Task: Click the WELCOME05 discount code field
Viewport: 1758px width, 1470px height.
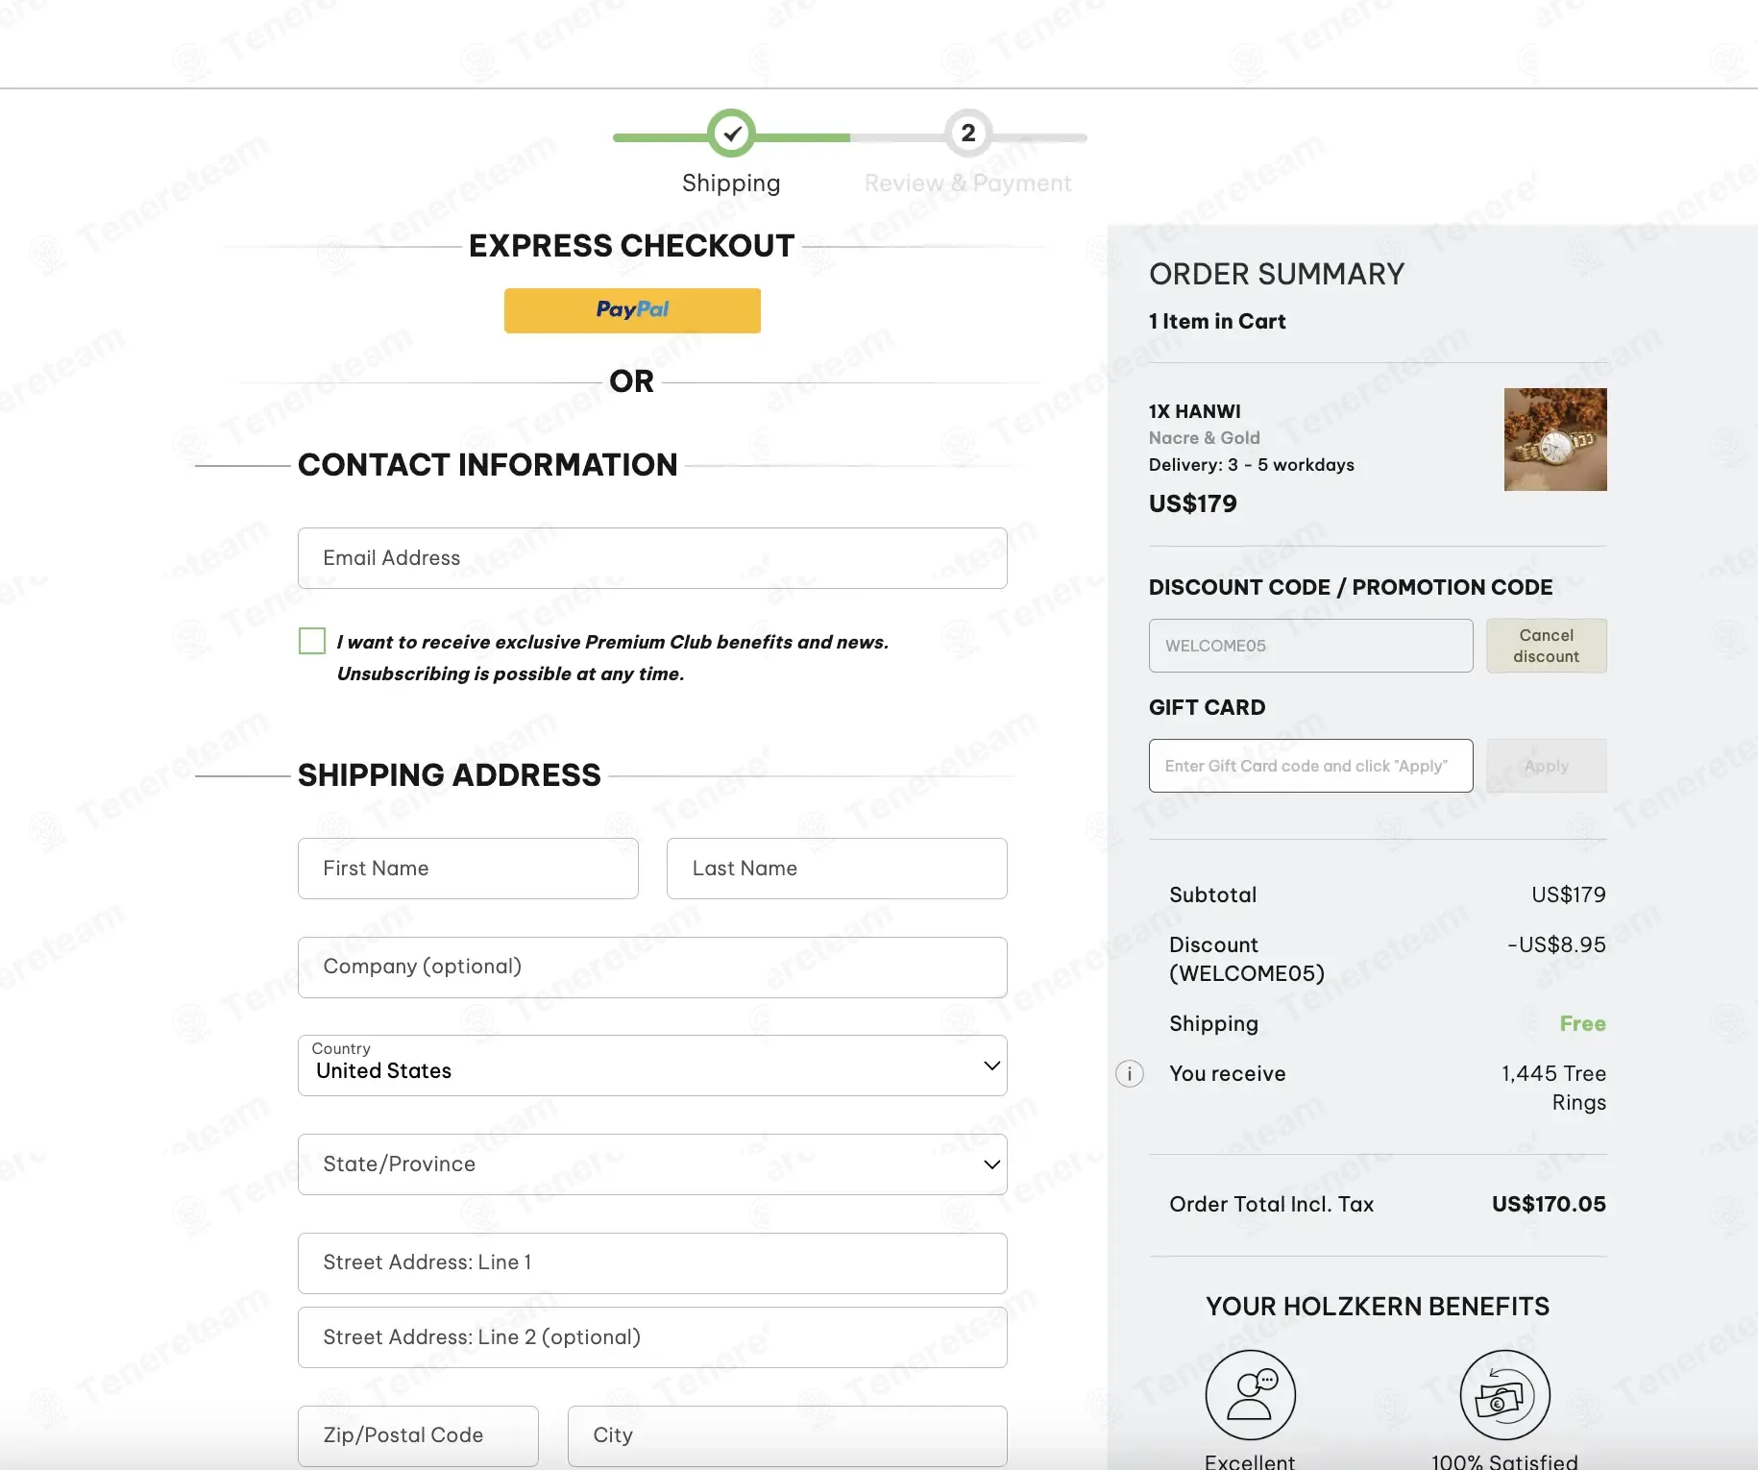Action: point(1310,646)
